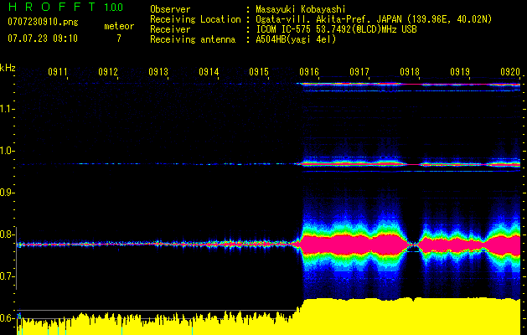
Task: Click the version number 1.0.0
Action: (113, 7)
